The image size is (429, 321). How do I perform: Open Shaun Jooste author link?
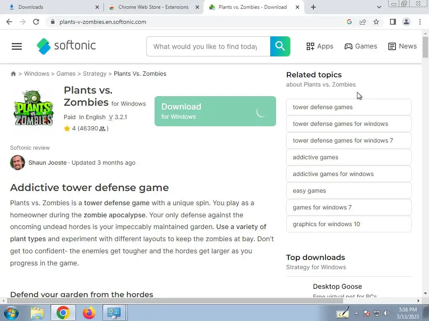pyautogui.click(x=48, y=163)
